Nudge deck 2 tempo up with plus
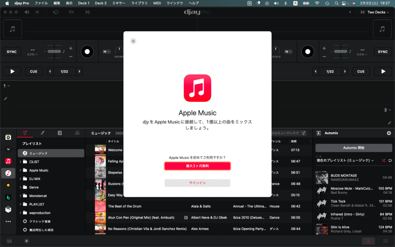 pyautogui.click(x=324, y=48)
